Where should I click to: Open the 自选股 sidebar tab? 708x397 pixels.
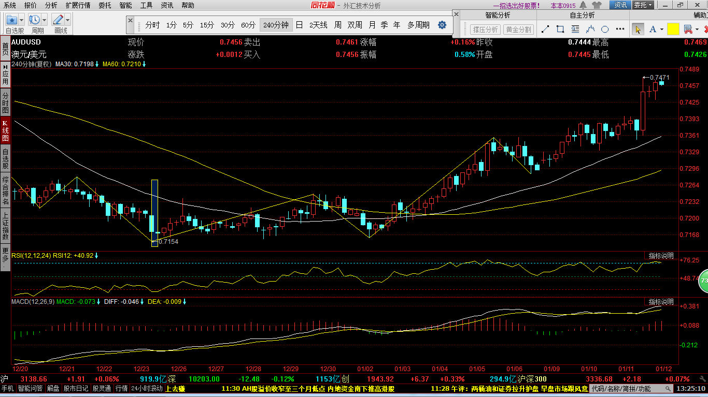5,159
